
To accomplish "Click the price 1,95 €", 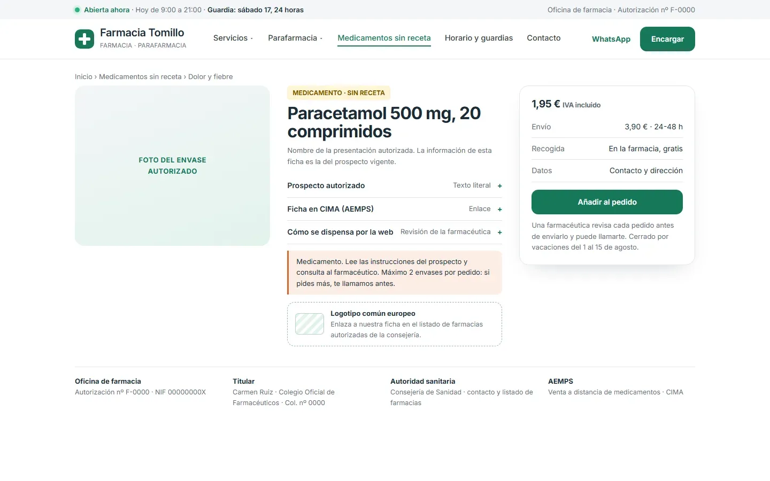I will (545, 104).
